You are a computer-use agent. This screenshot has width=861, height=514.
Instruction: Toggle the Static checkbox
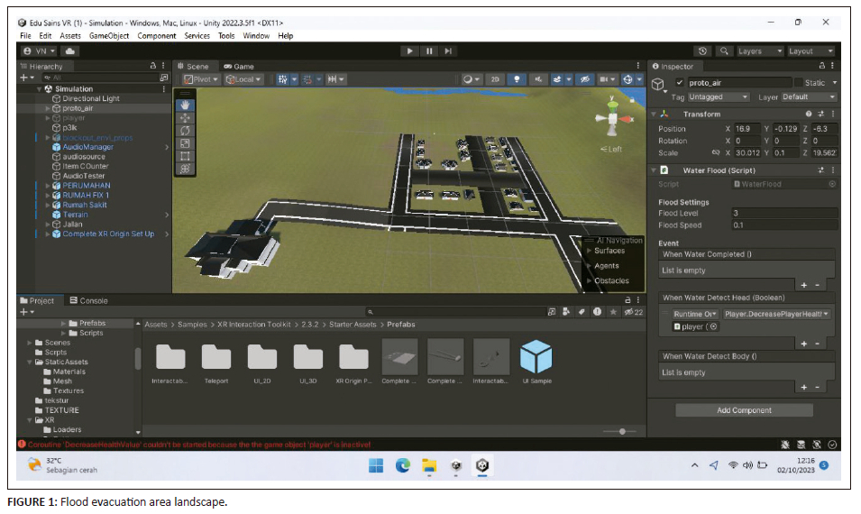point(799,82)
